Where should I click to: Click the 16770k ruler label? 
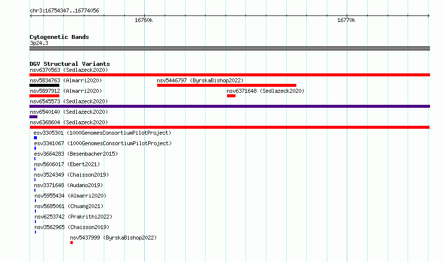click(346, 20)
